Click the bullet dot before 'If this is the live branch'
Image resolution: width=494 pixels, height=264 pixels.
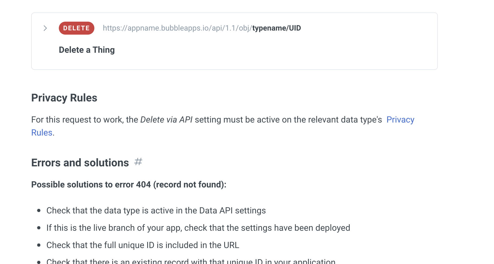[39, 228]
